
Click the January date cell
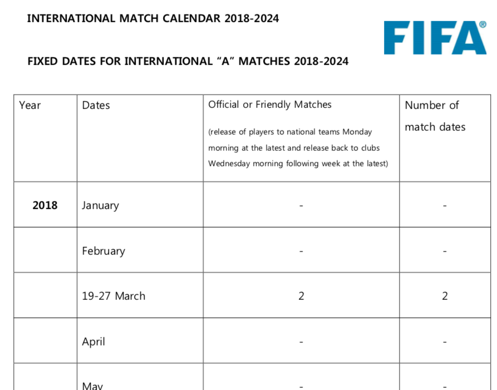point(100,205)
